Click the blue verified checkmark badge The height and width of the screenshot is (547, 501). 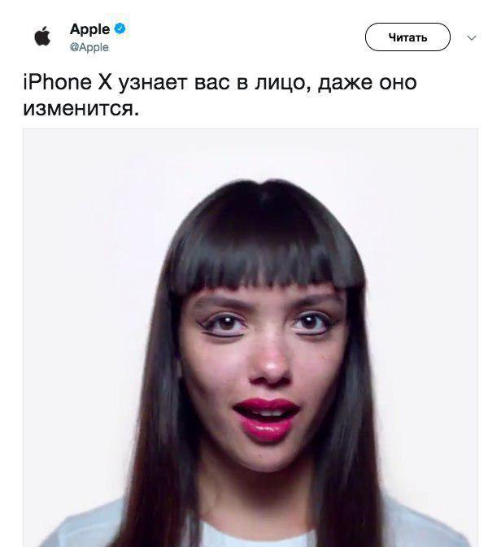point(120,28)
